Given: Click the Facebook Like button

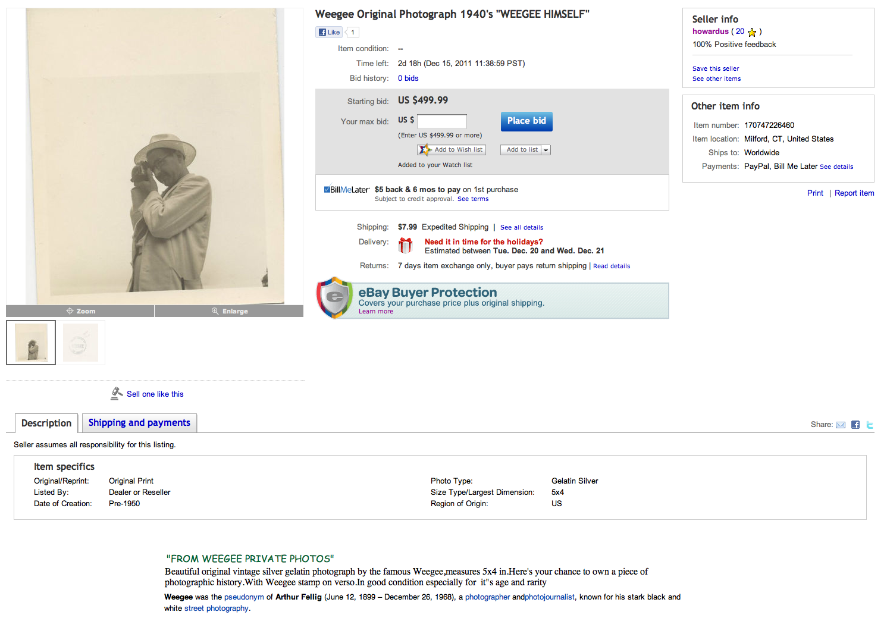Looking at the screenshot, I should pos(328,32).
